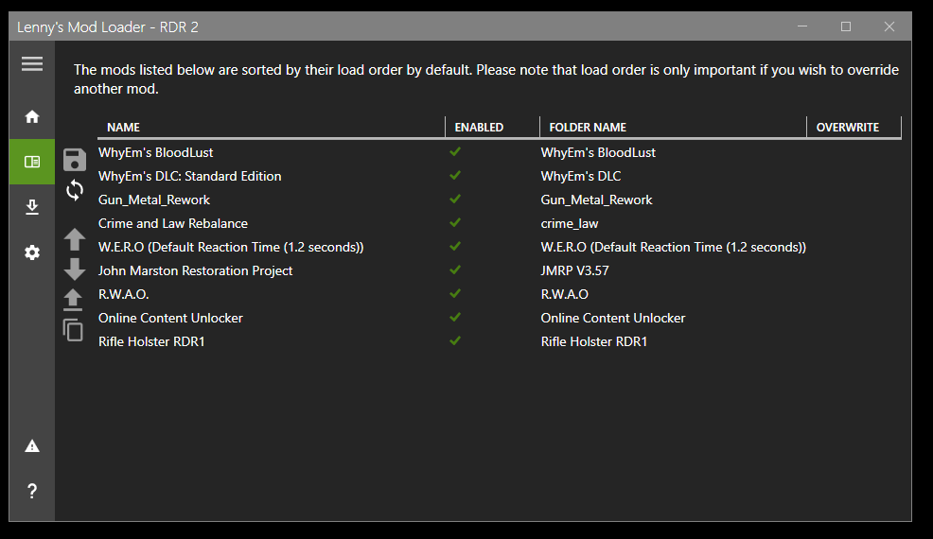Go to the Home page icon
The image size is (933, 539).
[32, 116]
